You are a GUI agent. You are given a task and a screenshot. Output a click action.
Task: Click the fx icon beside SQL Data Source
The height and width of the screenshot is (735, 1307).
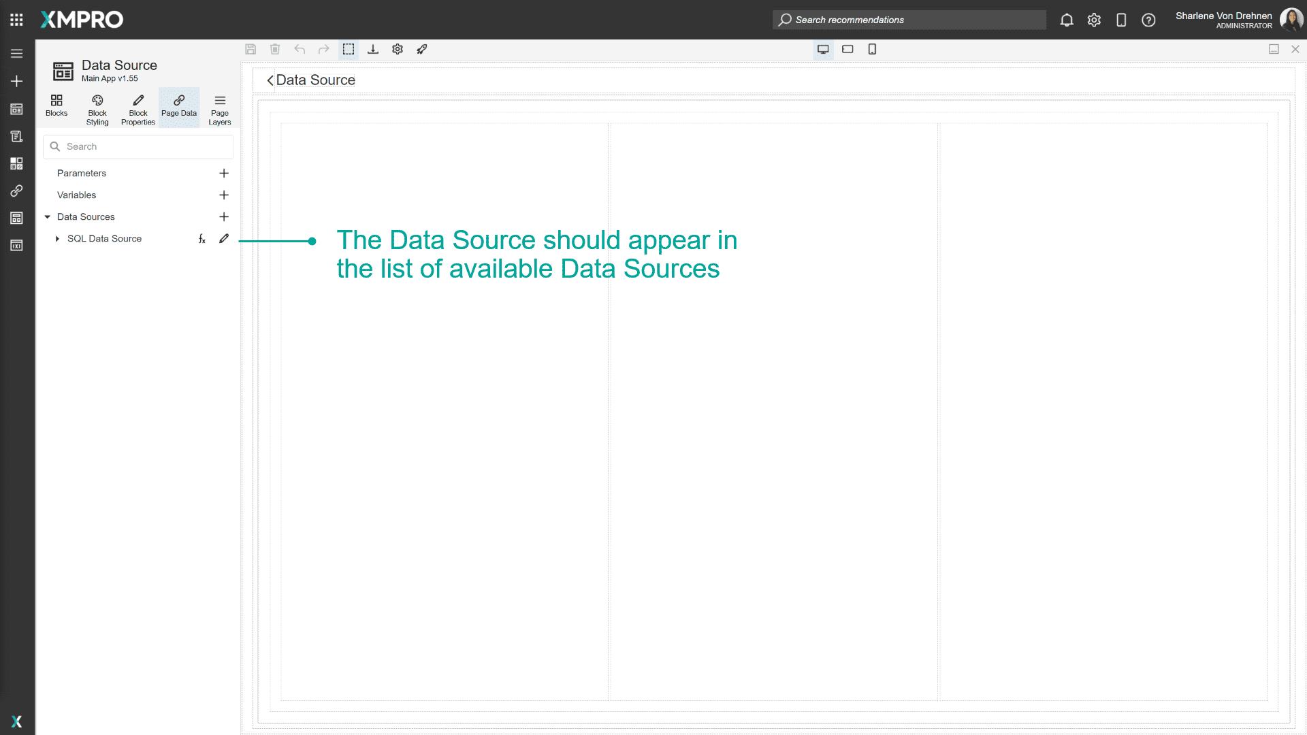(x=201, y=239)
